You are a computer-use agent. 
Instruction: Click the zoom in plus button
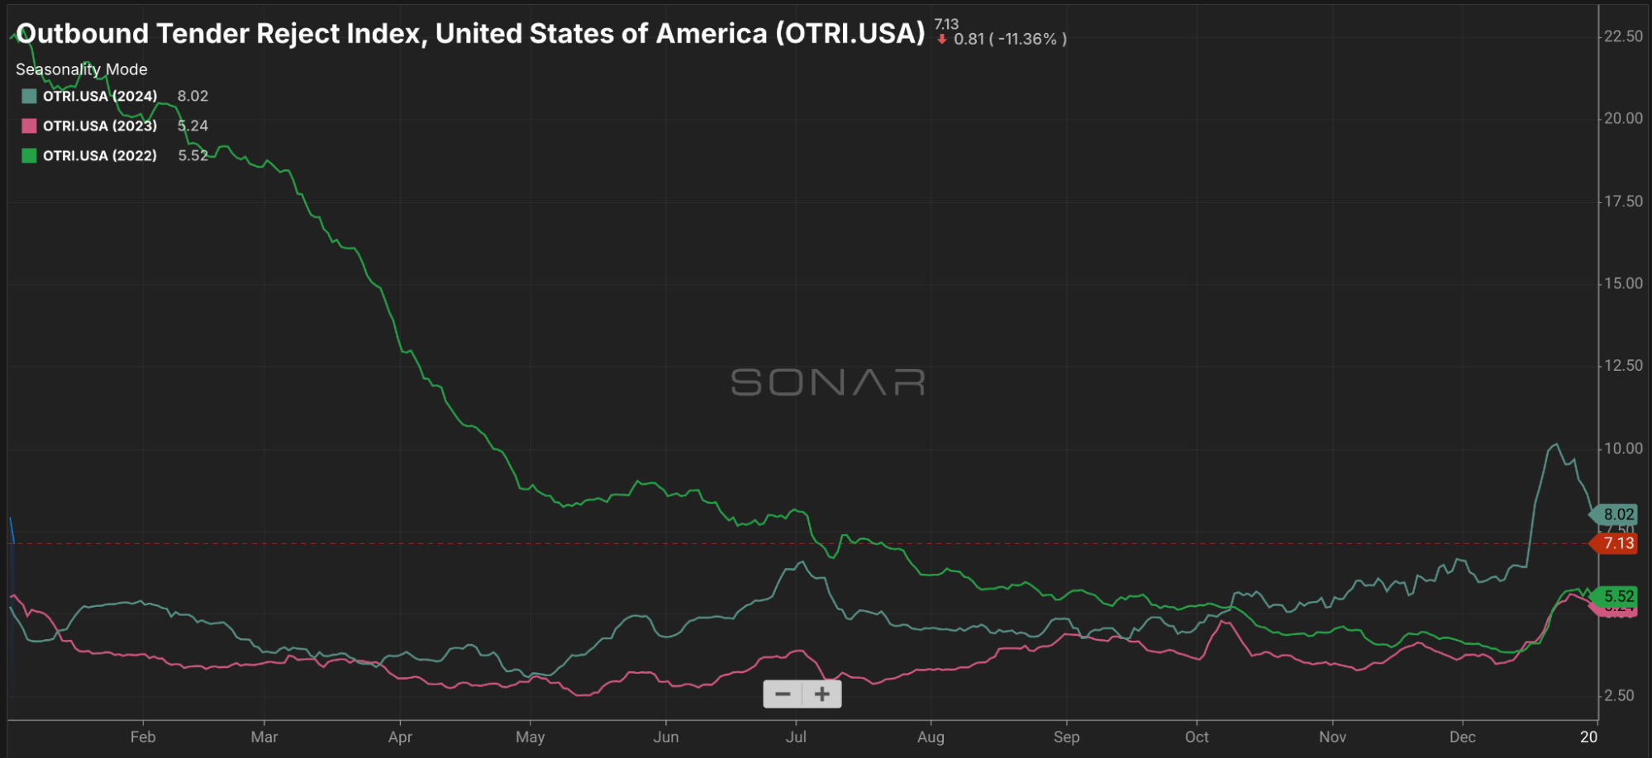(821, 694)
